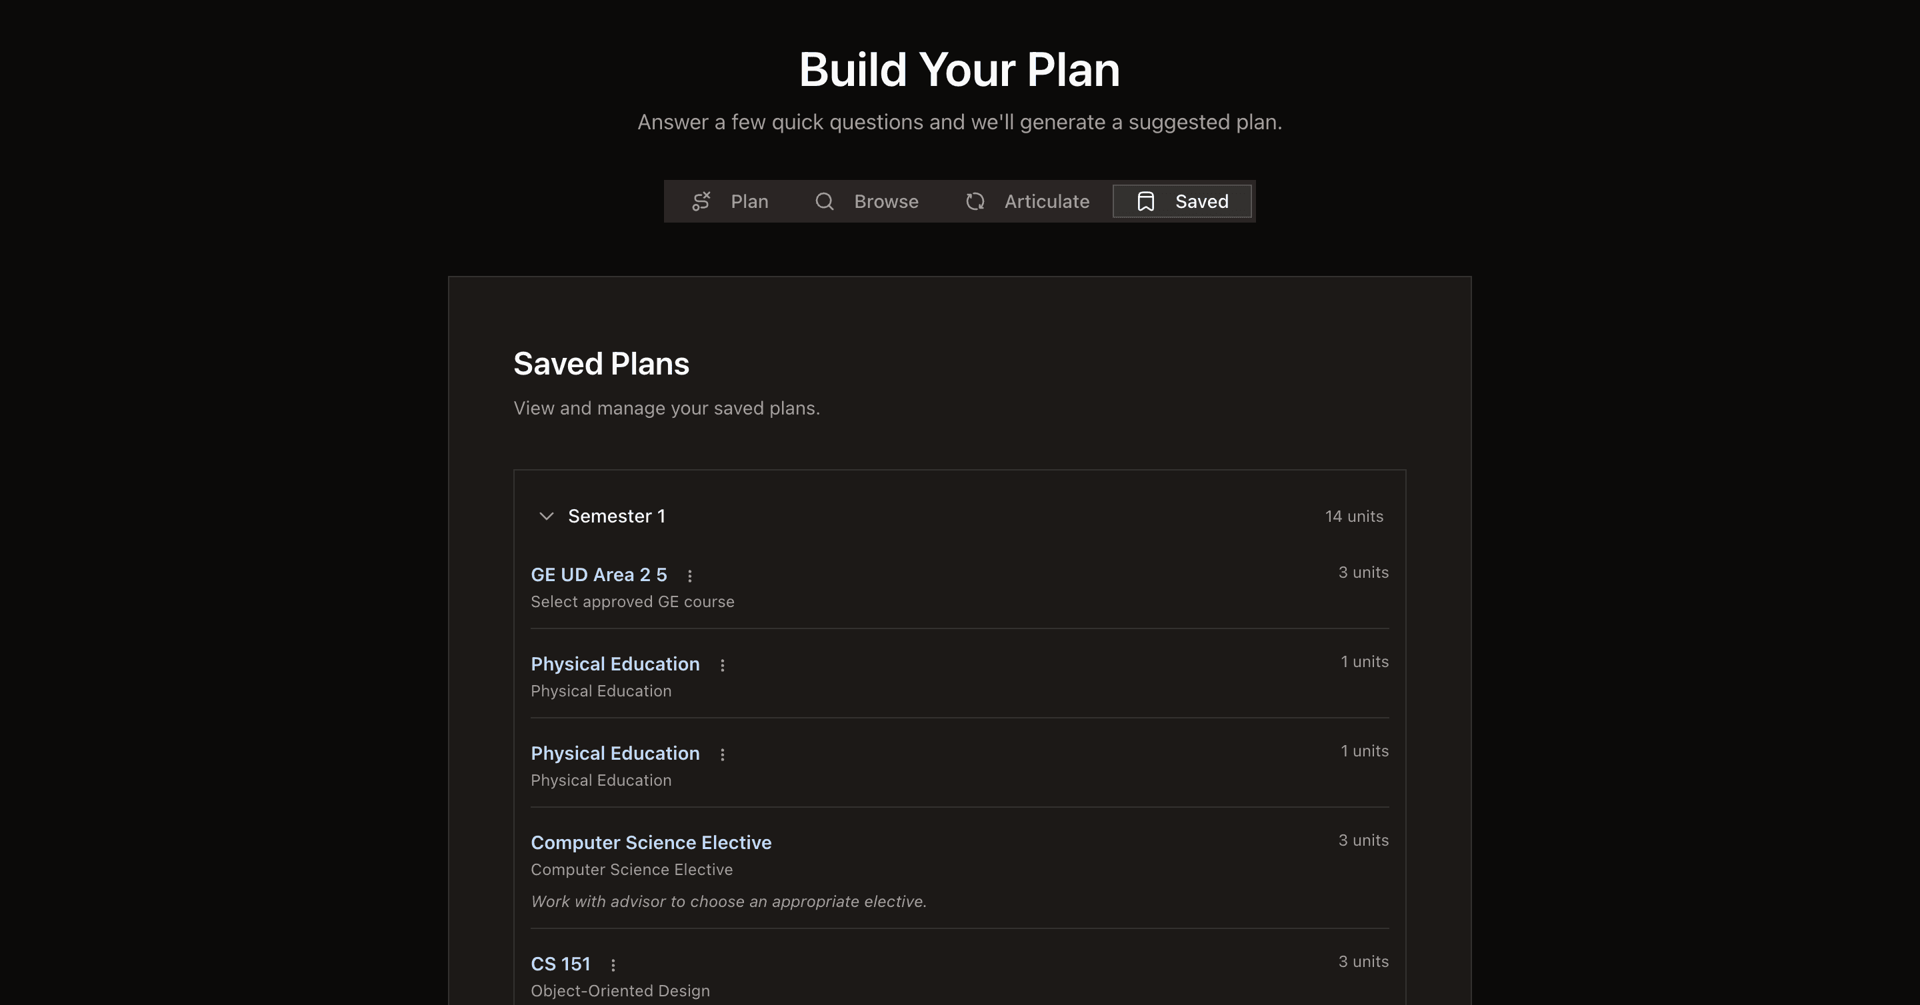The height and width of the screenshot is (1005, 1920).
Task: Open the second Physical Education course link
Action: click(615, 753)
